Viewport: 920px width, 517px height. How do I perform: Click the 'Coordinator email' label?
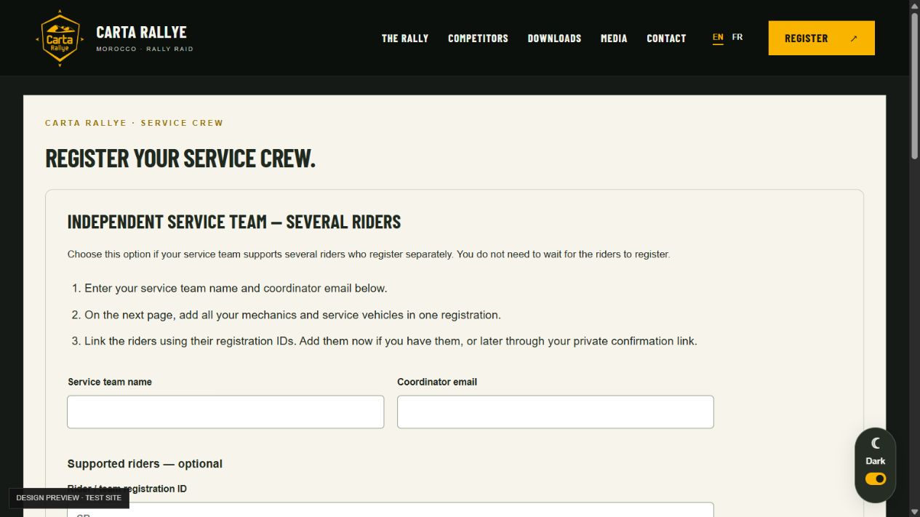[437, 382]
